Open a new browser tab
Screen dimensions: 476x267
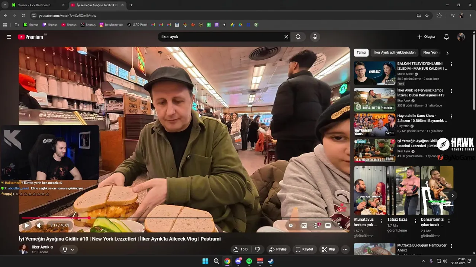pos(131,5)
